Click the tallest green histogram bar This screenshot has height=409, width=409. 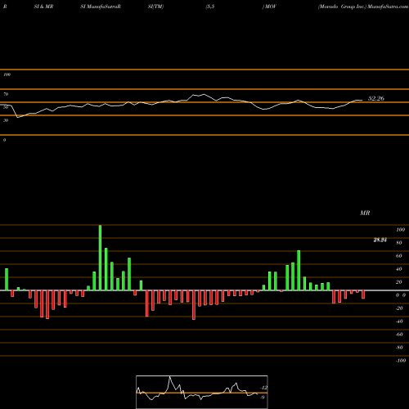pyautogui.click(x=100, y=258)
